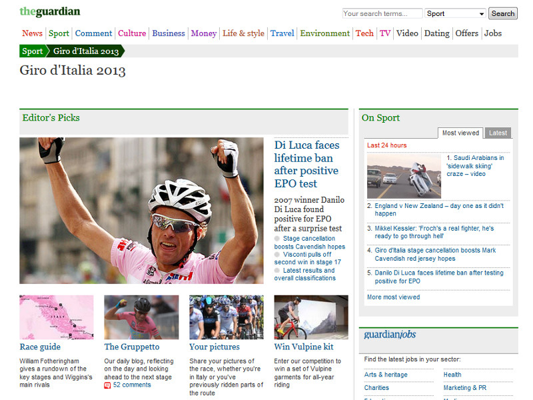This screenshot has height=400, width=533.
Task: Open the Race guide map thumbnail
Action: [x=57, y=317]
